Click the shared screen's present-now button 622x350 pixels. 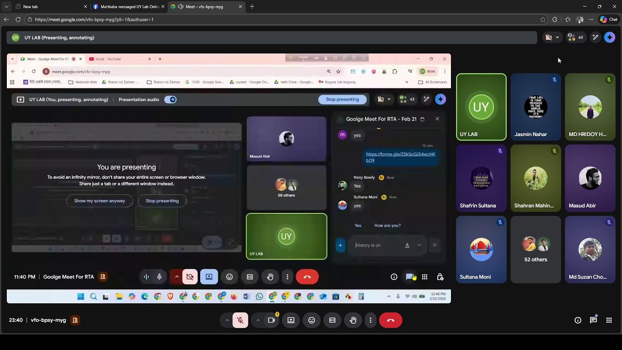[209, 277]
